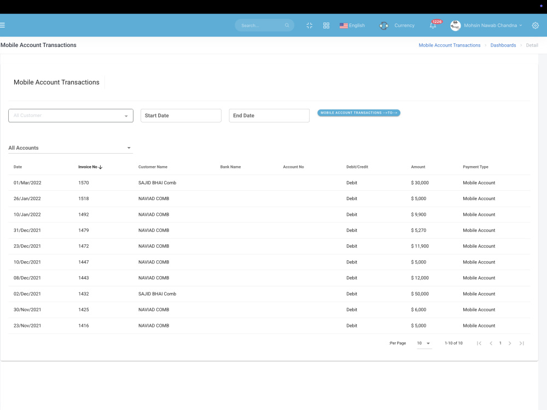This screenshot has width=547, height=410.
Task: Sort by Bank Name column header
Action: click(x=231, y=167)
